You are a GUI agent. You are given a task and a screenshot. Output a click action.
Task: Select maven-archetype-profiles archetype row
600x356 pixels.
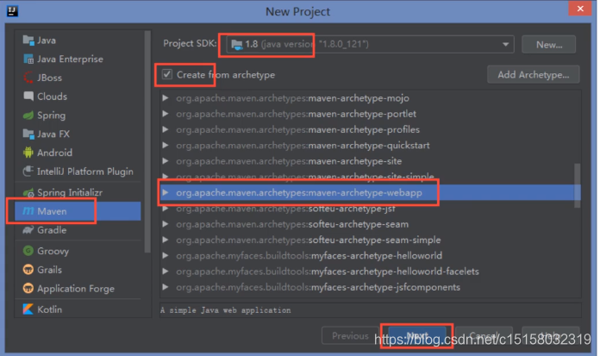[x=370, y=129]
